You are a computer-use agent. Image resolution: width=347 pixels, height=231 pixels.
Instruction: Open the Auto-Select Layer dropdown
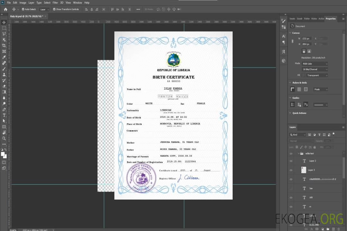(x=44, y=10)
